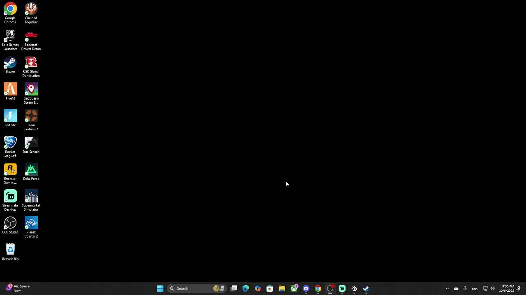Switch to Google Chrome in taskbar
This screenshot has width=526, height=295.
tap(318, 288)
